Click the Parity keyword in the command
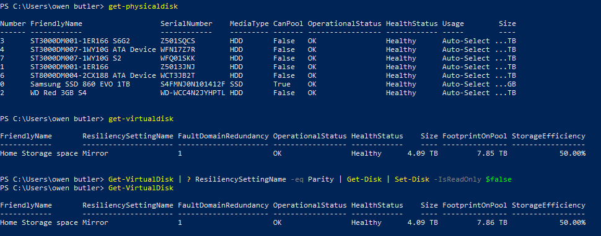Screen dimensions: 601x236 coord(320,179)
